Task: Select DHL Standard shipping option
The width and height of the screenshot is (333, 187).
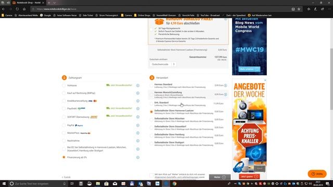Action: [151, 104]
